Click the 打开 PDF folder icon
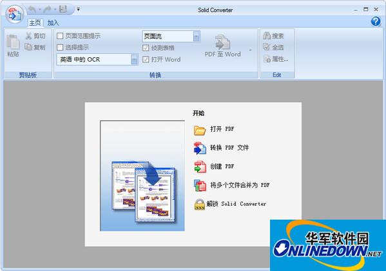Image resolution: width=386 pixels, height=271 pixels. 199,130
